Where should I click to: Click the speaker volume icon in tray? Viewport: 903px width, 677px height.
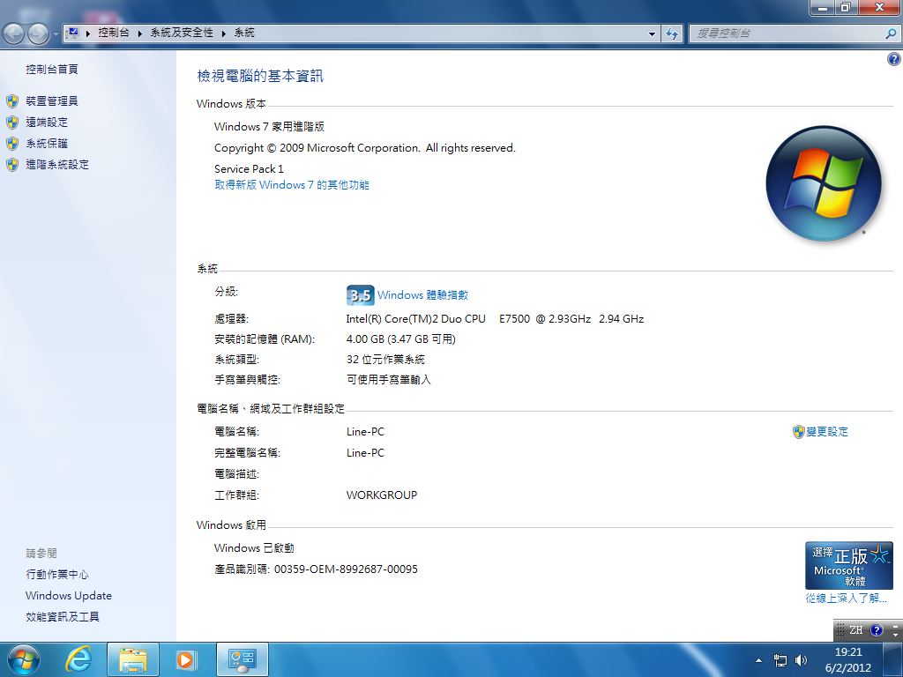pyautogui.click(x=801, y=660)
